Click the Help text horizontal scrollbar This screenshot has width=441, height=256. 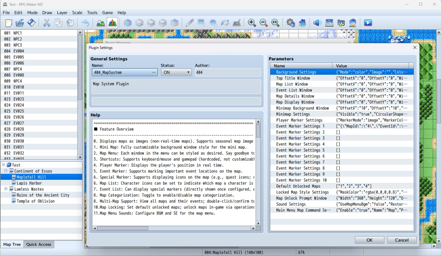pyautogui.click(x=123, y=228)
